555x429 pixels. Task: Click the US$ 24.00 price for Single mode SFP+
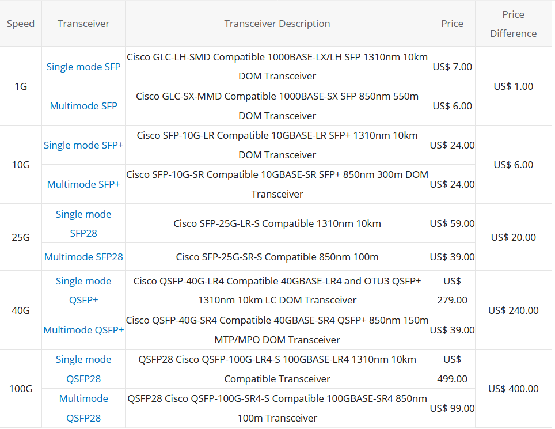(x=452, y=145)
